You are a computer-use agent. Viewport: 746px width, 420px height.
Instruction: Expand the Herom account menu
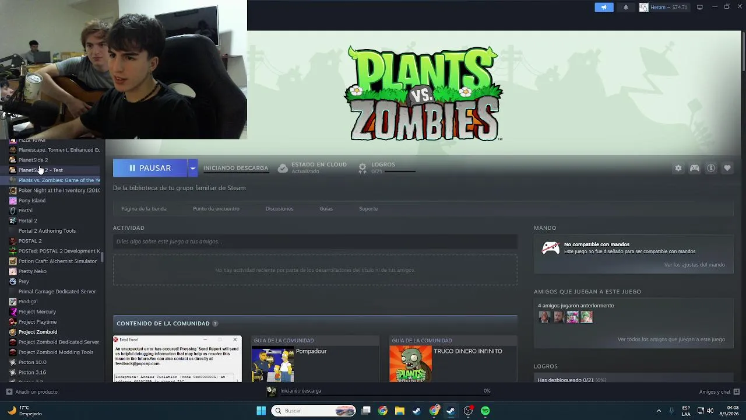tap(664, 7)
